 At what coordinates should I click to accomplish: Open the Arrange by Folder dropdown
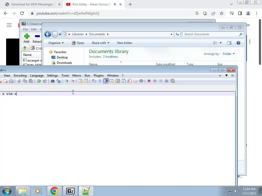pyautogui.click(x=228, y=54)
